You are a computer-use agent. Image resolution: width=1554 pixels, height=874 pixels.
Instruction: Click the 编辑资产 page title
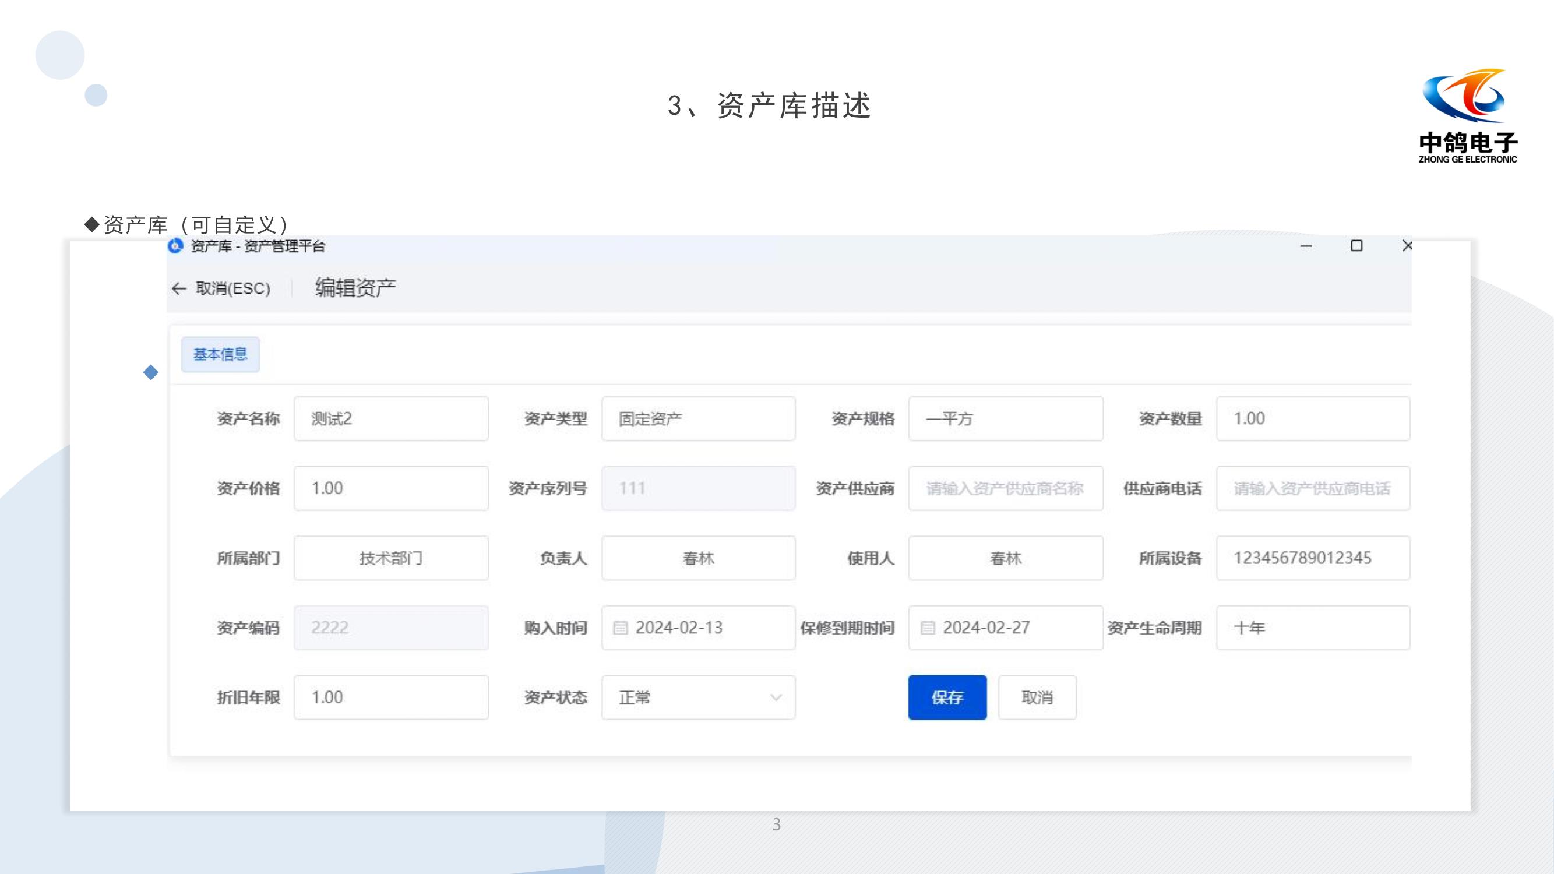coord(355,288)
